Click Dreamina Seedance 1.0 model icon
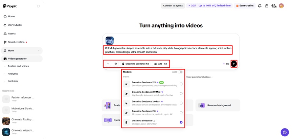Image resolution: width=292 pixels, height=139 pixels. point(127,122)
